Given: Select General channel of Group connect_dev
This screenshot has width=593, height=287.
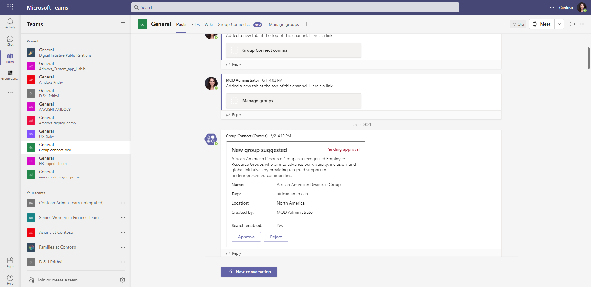Looking at the screenshot, I should (76, 147).
